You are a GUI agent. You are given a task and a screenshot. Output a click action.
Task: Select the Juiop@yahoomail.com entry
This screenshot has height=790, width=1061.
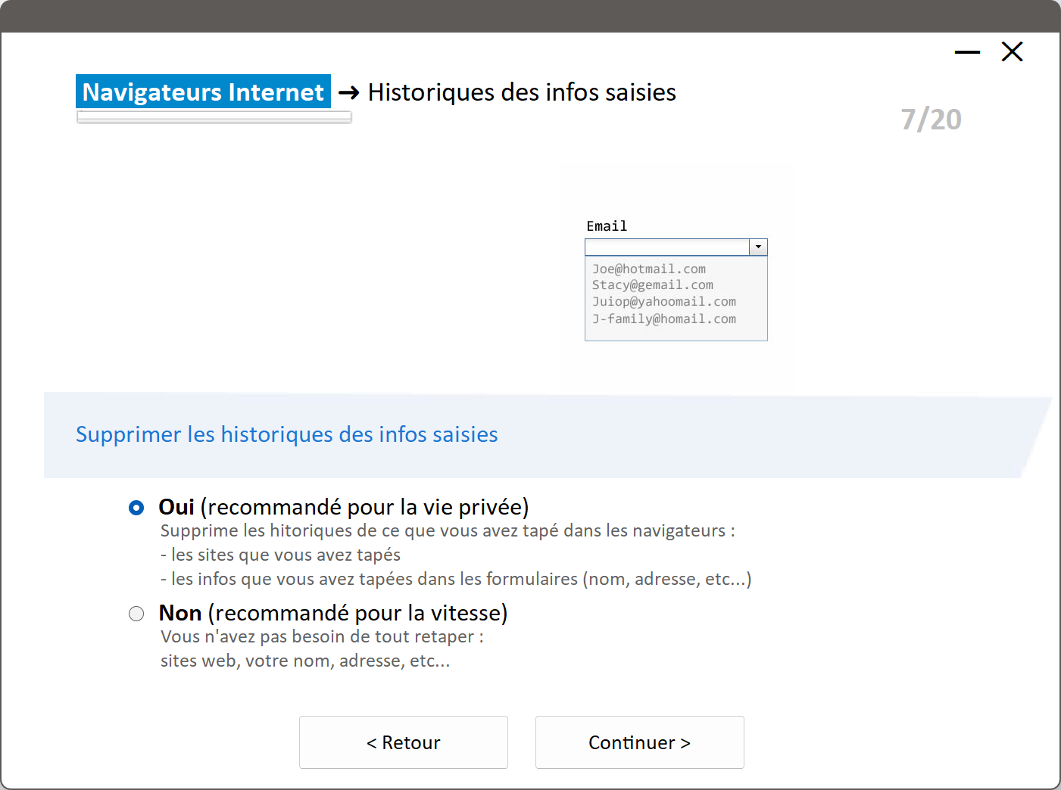point(663,302)
